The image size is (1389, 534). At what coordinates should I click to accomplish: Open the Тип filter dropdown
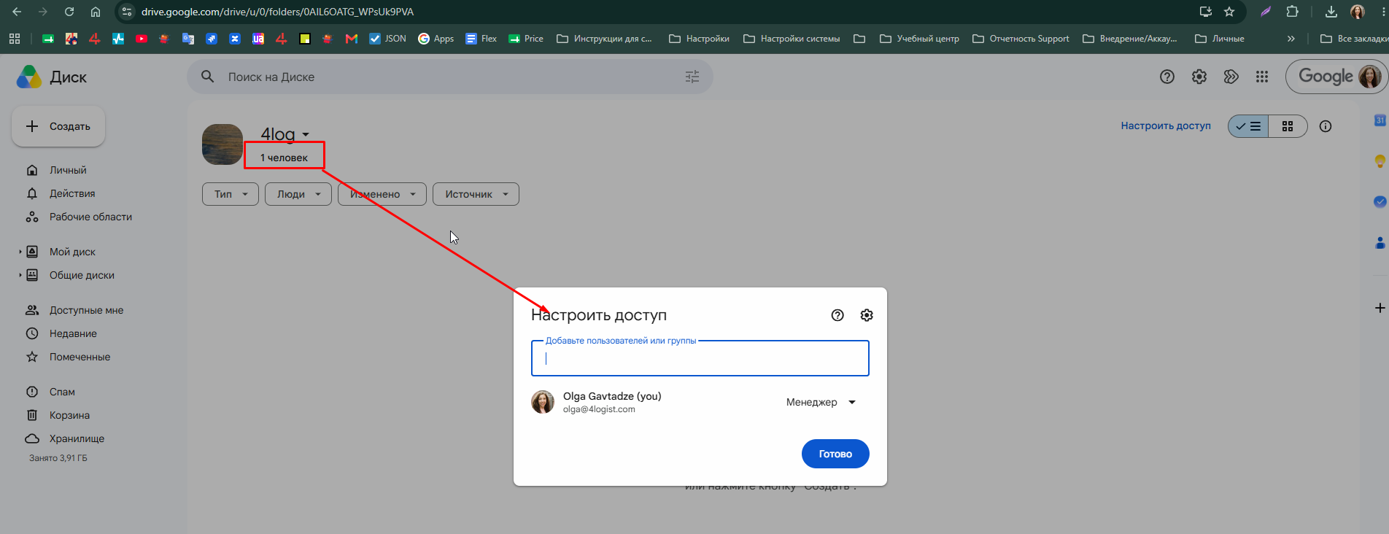coord(231,194)
